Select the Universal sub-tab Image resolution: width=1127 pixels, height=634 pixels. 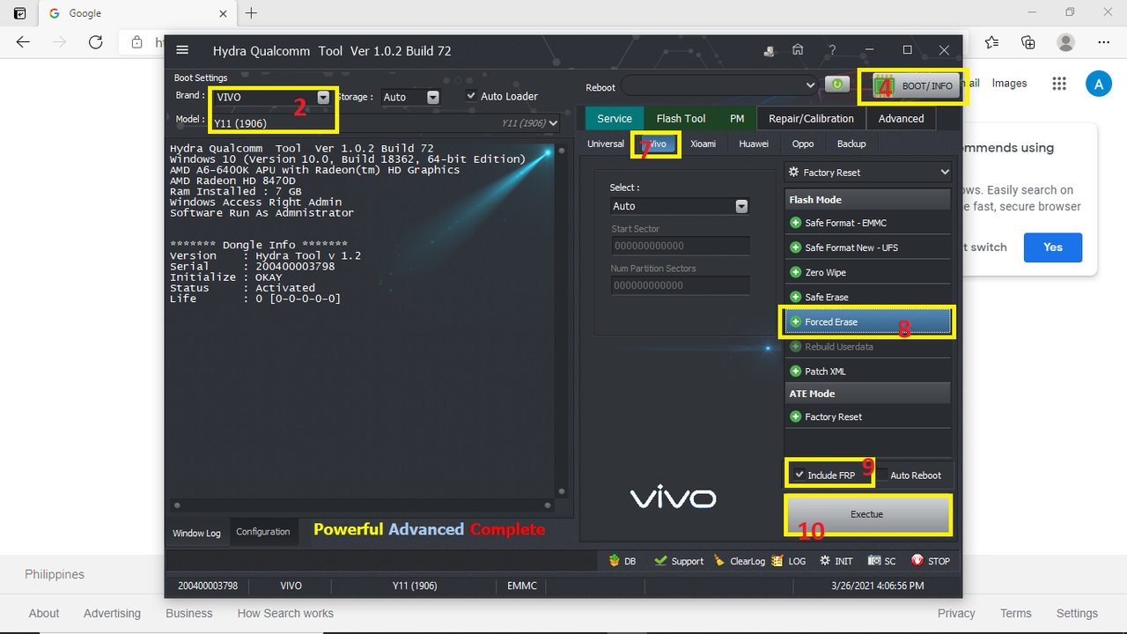coord(606,144)
